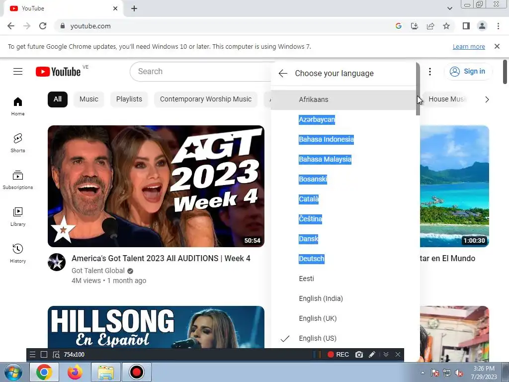Open tab search dropdown arrow

pos(449,8)
